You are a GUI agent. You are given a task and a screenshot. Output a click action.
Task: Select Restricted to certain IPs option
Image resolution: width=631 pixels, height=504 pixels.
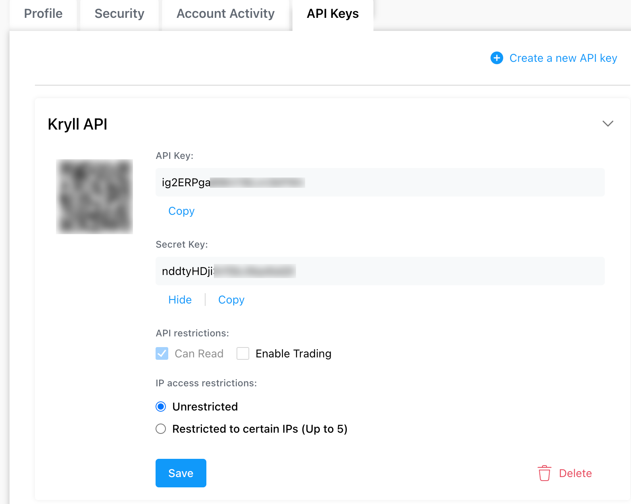tap(161, 429)
